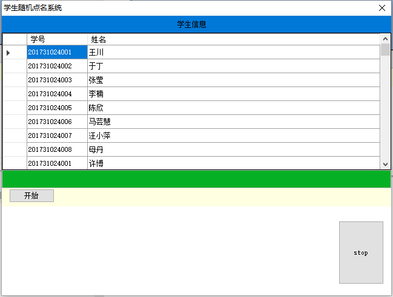The image size is (393, 297).
Task: Select the name cell 于丁
Action: [x=234, y=66]
